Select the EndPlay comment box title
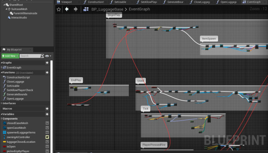Image resolution: width=268 pixels, height=153 pixels. coord(76,80)
